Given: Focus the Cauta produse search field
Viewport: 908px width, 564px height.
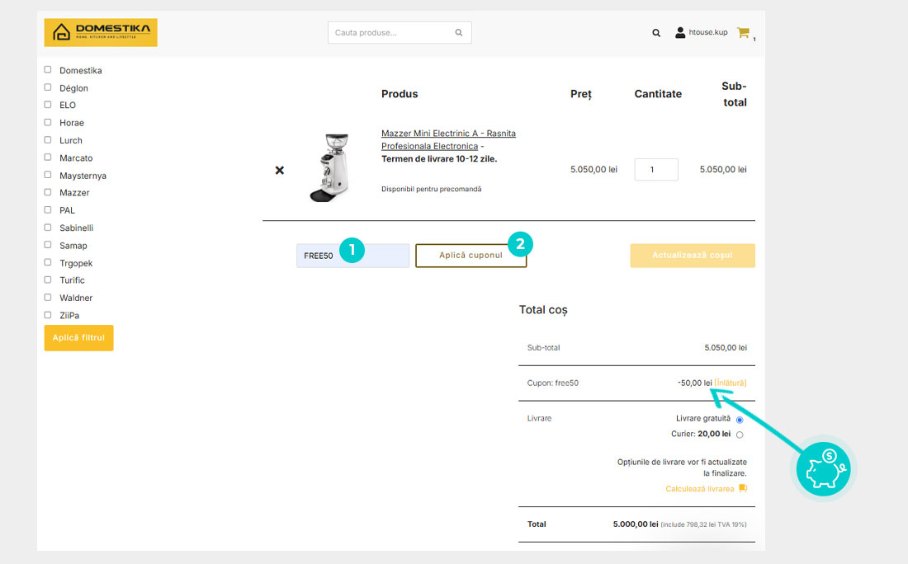Looking at the screenshot, I should click(x=400, y=33).
